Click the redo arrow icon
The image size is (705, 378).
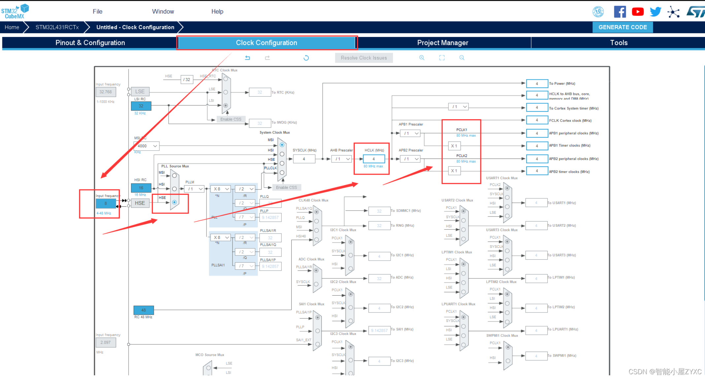pos(267,58)
